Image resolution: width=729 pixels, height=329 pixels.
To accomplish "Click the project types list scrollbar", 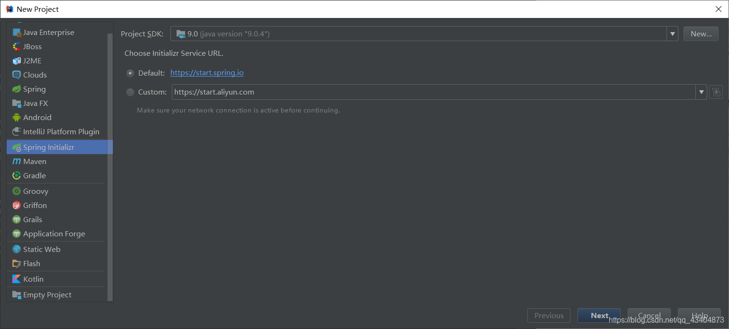I will tap(110, 167).
